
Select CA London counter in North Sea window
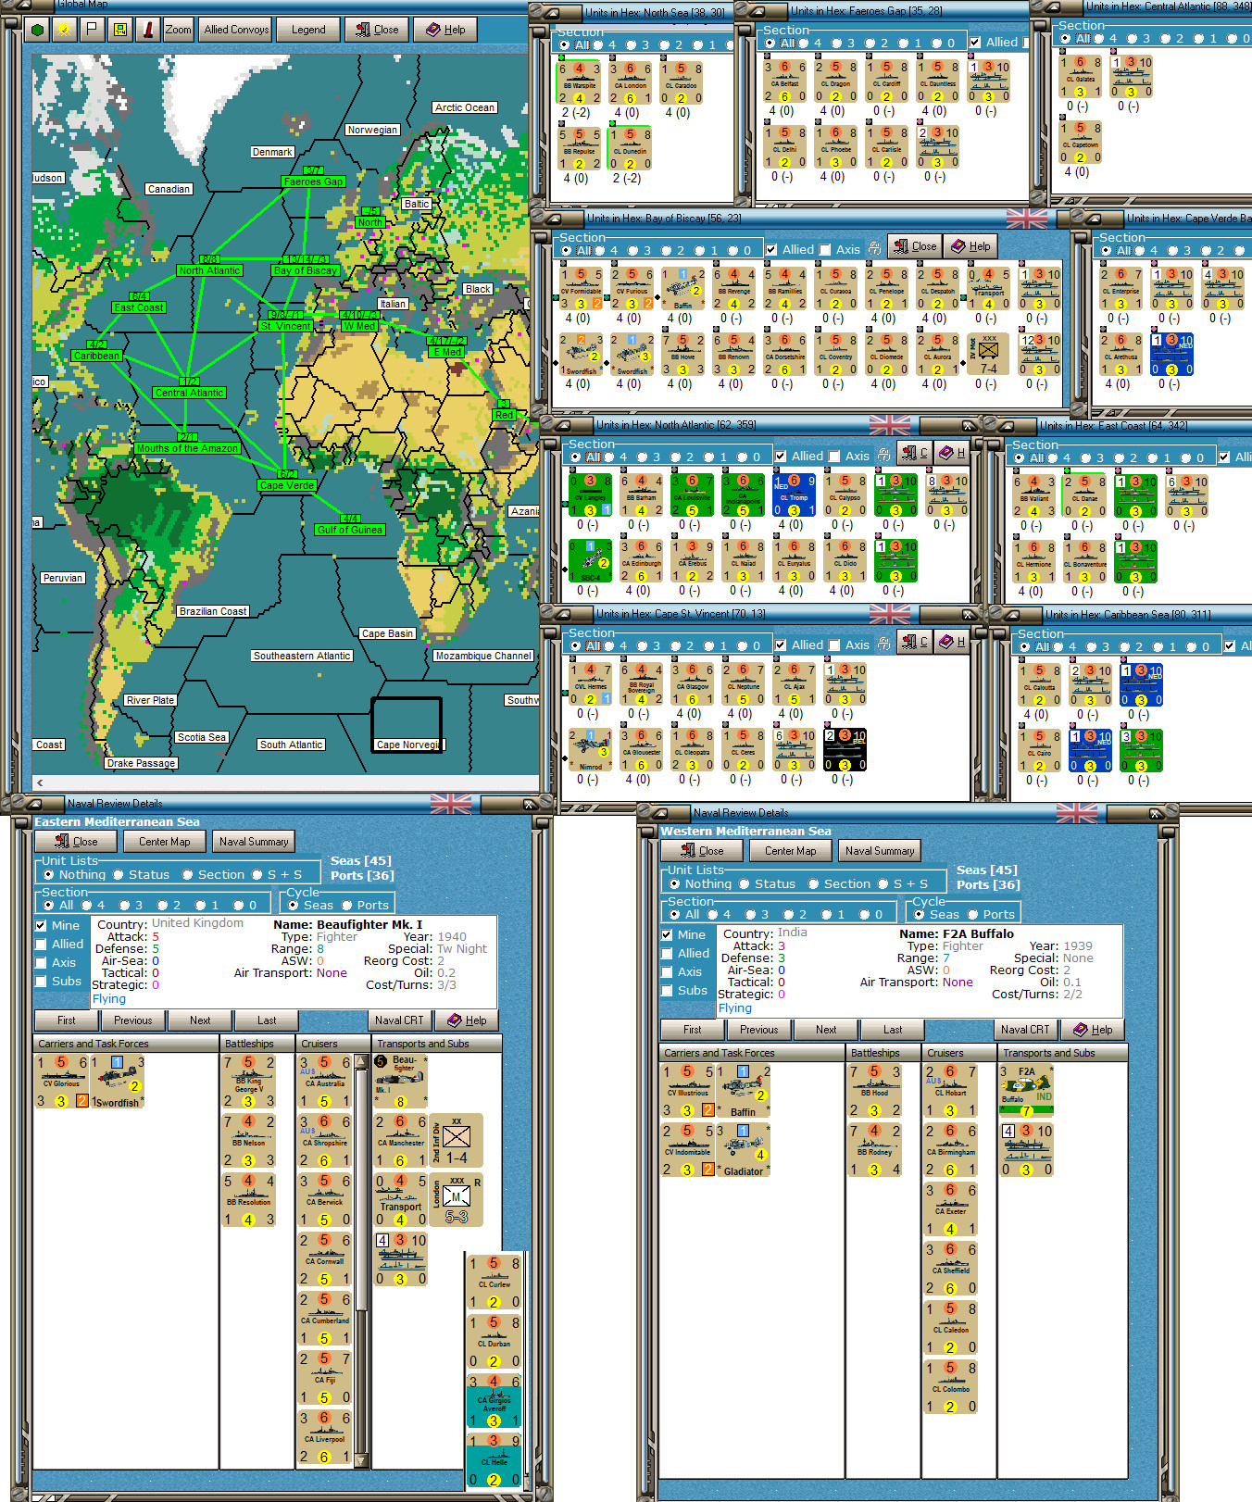coord(631,83)
